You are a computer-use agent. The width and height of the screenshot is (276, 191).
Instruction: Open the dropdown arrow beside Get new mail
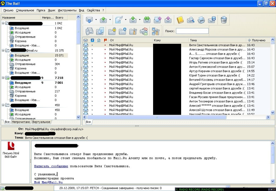click(x=96, y=20)
